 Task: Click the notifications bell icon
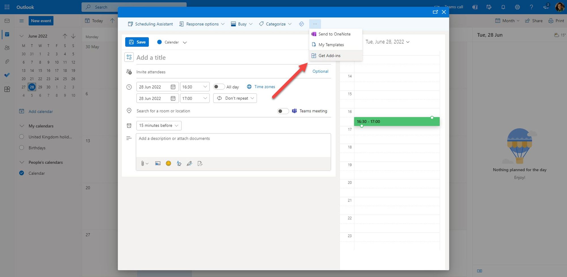pos(503,7)
